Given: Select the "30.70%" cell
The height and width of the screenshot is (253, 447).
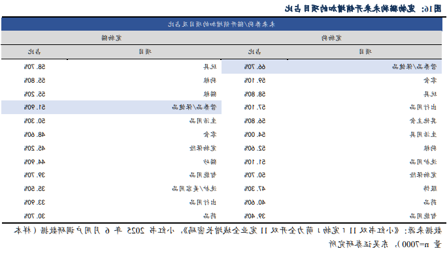Looking at the screenshot, I should click(x=35, y=216).
